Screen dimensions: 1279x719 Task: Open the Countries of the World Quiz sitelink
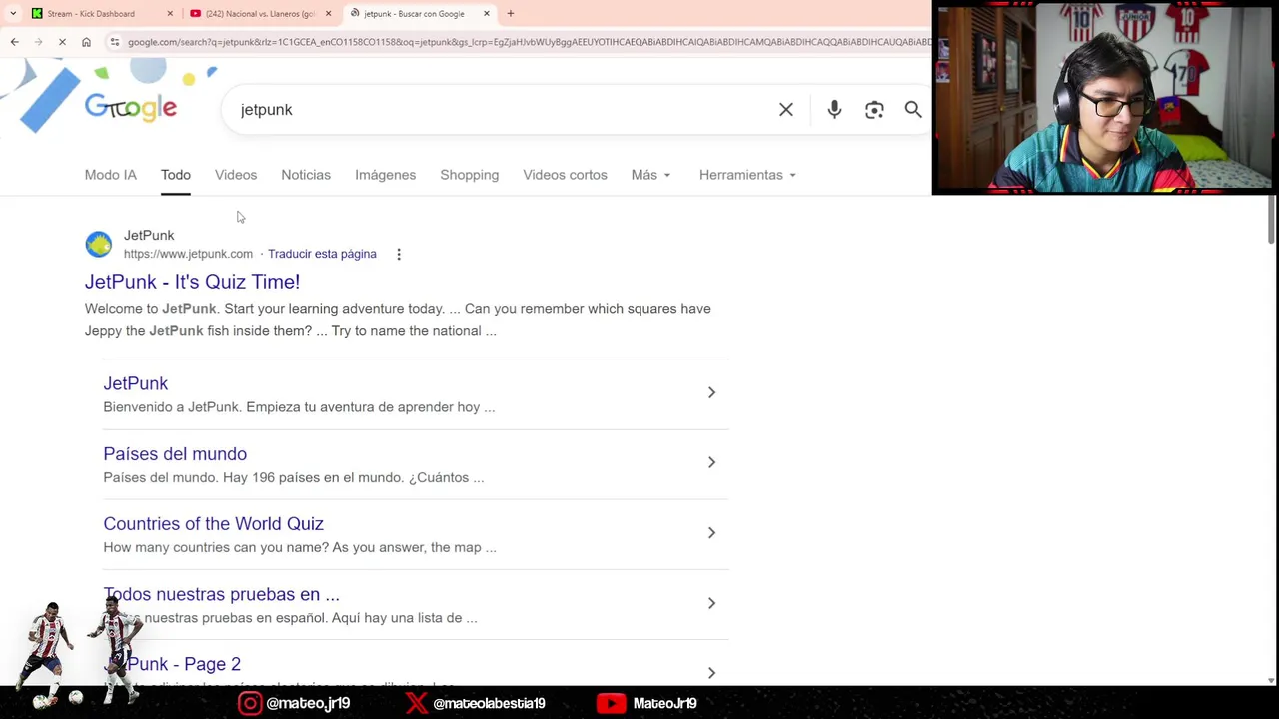point(213,524)
